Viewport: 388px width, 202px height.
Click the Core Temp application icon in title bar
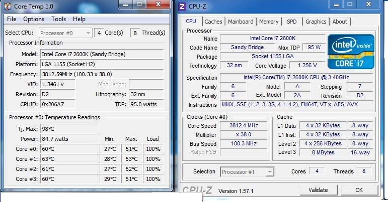(x=8, y=6)
